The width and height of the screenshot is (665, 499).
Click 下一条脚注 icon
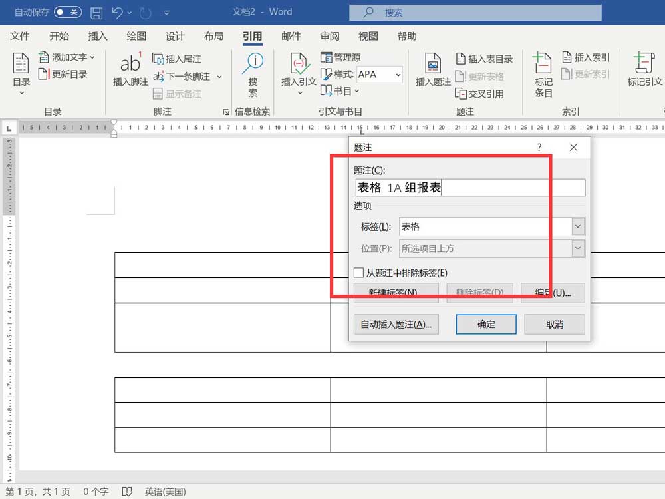[158, 77]
